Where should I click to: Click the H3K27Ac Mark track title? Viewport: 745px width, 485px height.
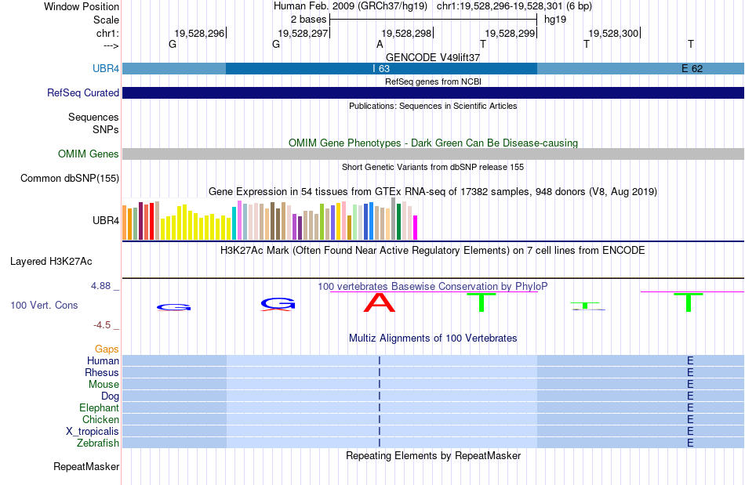[x=433, y=250]
